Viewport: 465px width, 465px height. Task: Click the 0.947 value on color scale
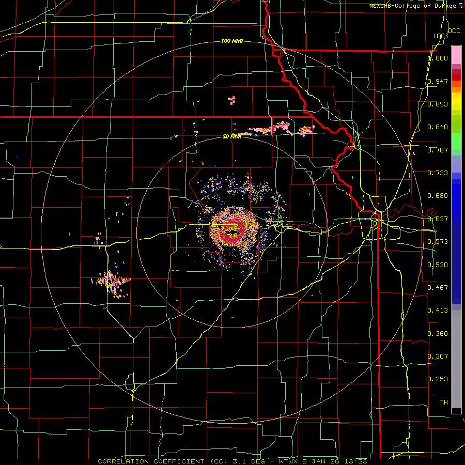pos(438,81)
